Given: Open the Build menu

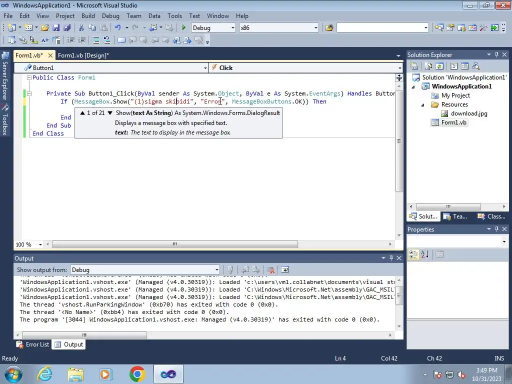Looking at the screenshot, I should (x=88, y=15).
